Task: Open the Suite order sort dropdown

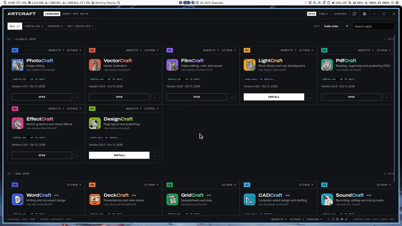Action: click(x=336, y=26)
